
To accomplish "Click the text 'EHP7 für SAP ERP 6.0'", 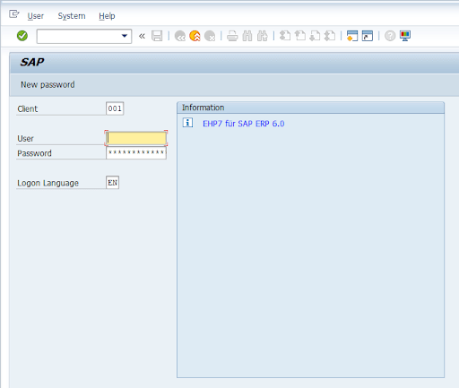I will point(244,124).
